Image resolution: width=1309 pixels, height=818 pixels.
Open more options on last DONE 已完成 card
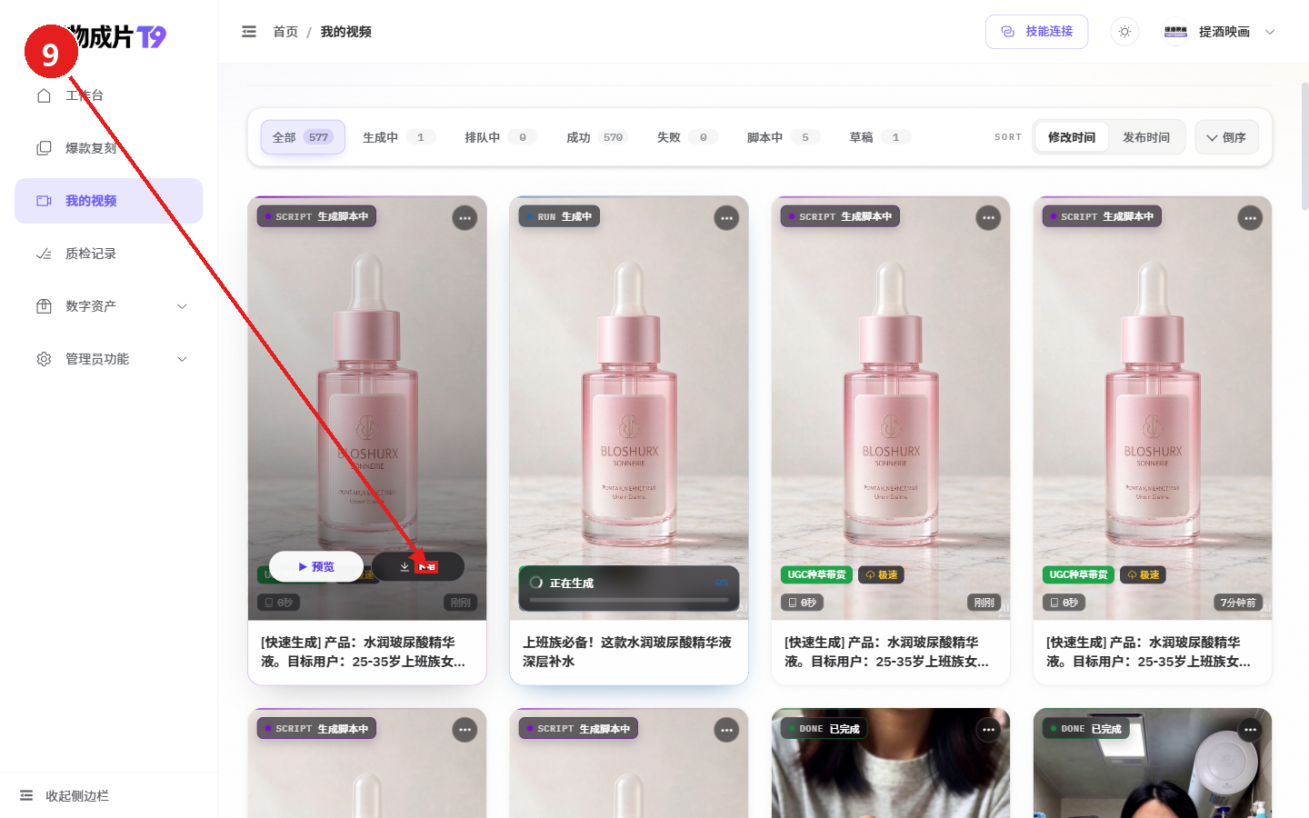click(1250, 730)
